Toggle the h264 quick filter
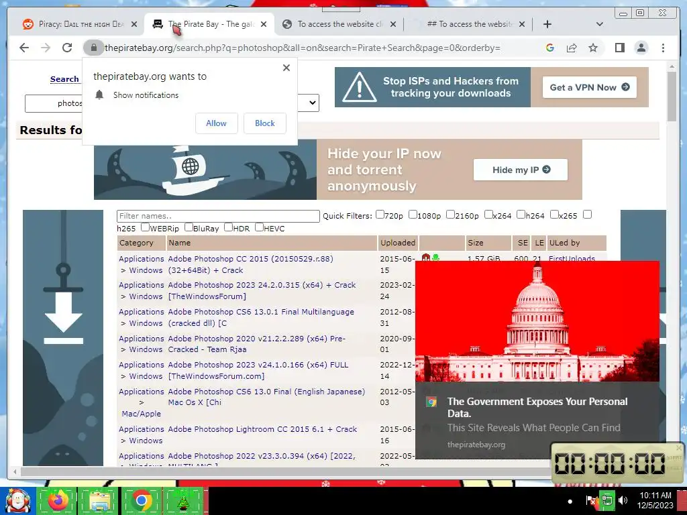The width and height of the screenshot is (687, 515). pyautogui.click(x=521, y=214)
